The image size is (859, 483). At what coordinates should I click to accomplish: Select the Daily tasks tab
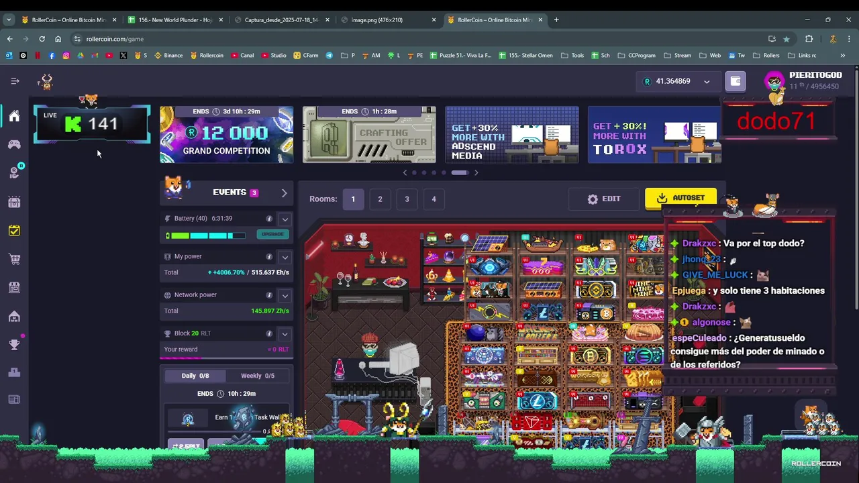pos(195,376)
